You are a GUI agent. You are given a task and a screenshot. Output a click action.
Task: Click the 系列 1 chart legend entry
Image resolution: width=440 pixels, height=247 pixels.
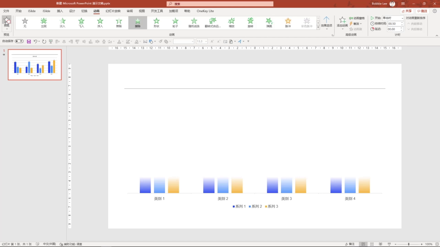point(239,206)
